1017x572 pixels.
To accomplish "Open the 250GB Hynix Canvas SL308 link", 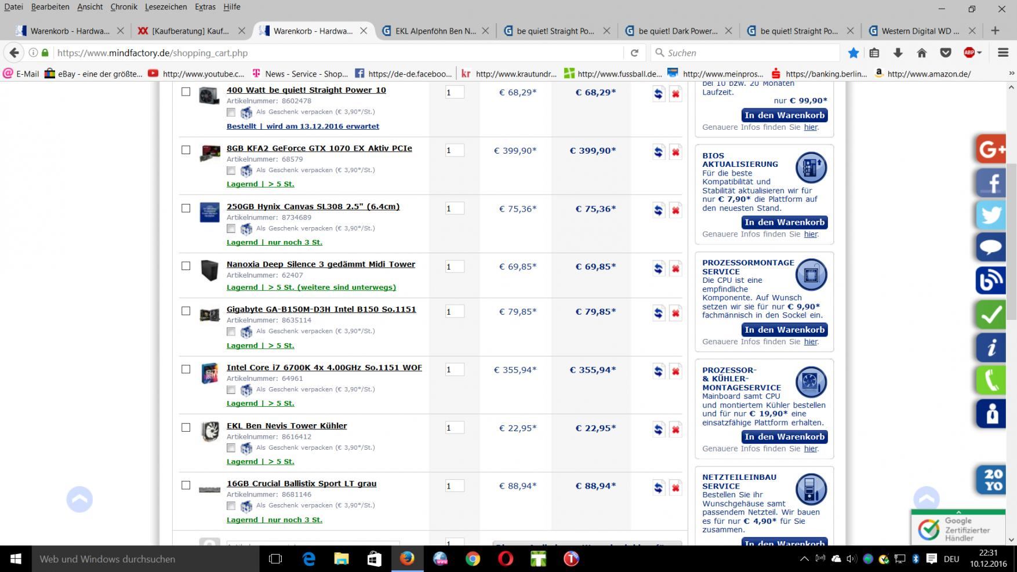I will click(x=313, y=206).
